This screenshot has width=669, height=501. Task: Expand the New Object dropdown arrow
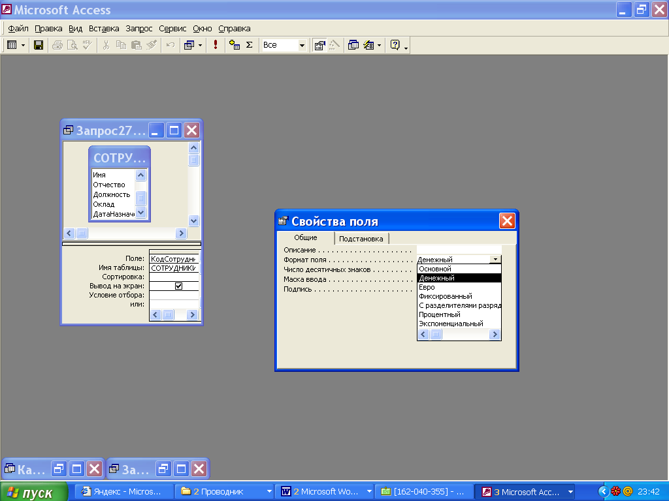coord(380,45)
